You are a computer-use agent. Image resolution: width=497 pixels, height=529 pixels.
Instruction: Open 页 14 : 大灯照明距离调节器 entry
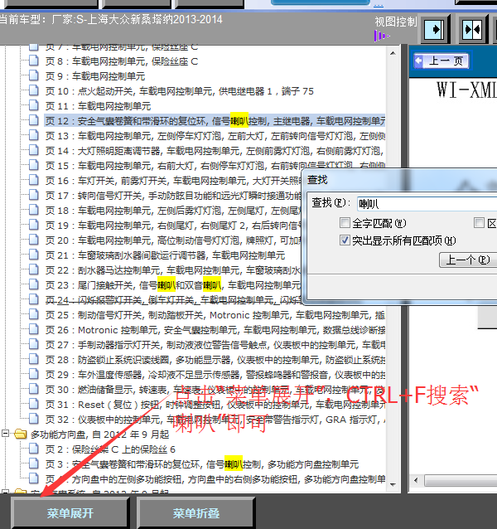point(215,151)
